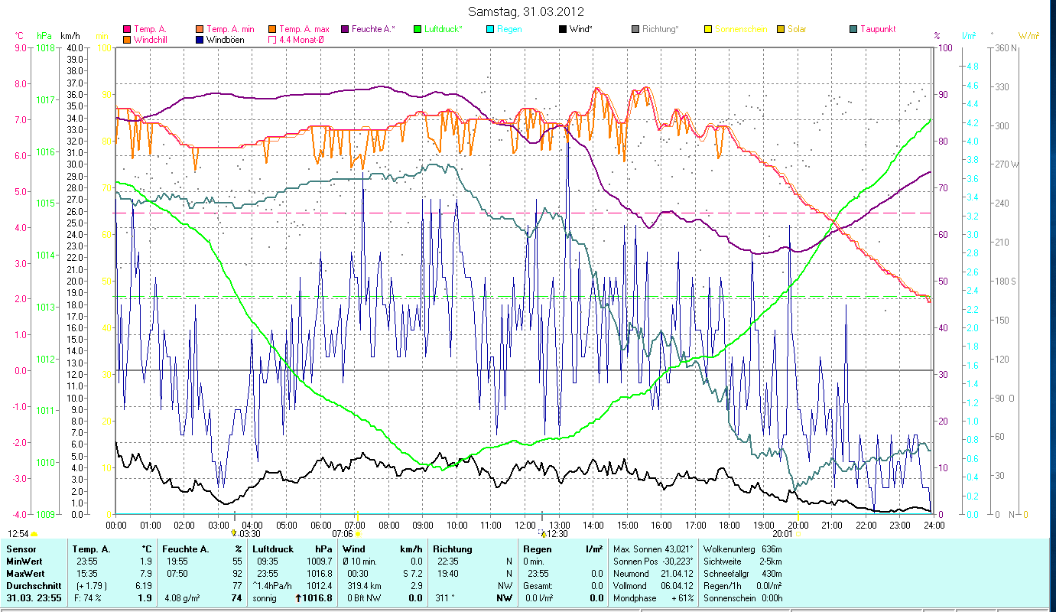1056x612 pixels.
Task: Click the Windchill orange legend square
Action: (x=127, y=39)
